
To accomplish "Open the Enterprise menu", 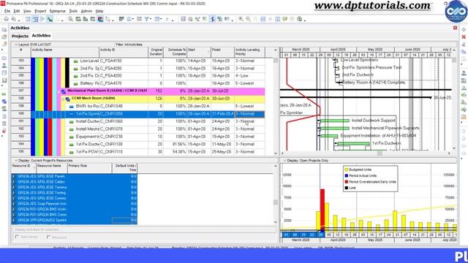I will tap(58, 11).
